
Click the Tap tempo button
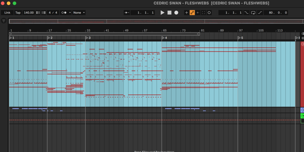tap(18, 13)
